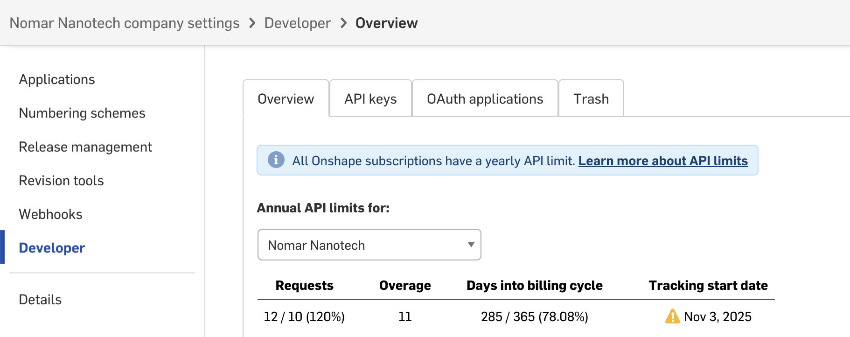This screenshot has width=850, height=337.
Task: Open Details in the sidebar
Action: tap(40, 299)
